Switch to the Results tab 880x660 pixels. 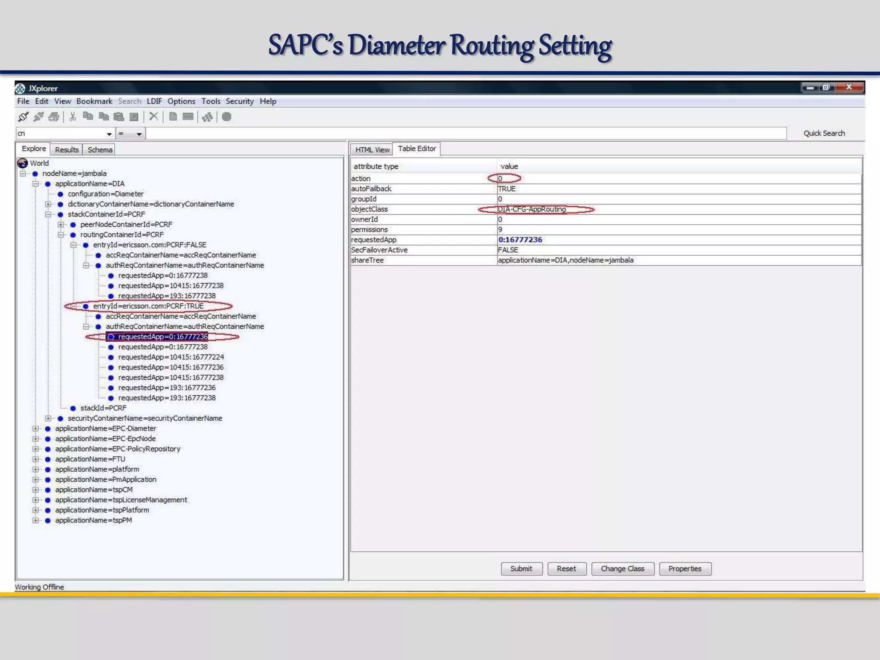point(67,150)
